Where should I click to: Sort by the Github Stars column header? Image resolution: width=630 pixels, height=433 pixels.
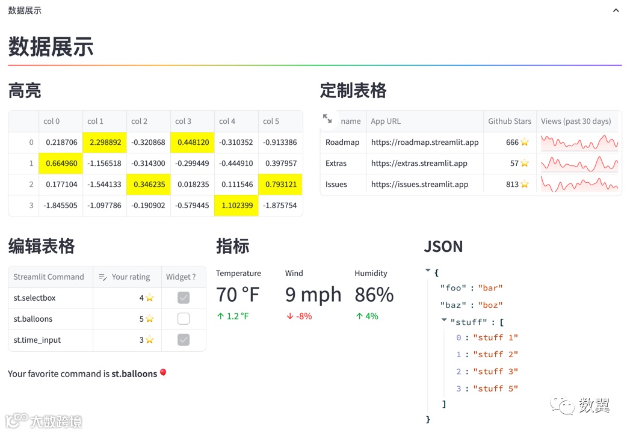(x=510, y=121)
